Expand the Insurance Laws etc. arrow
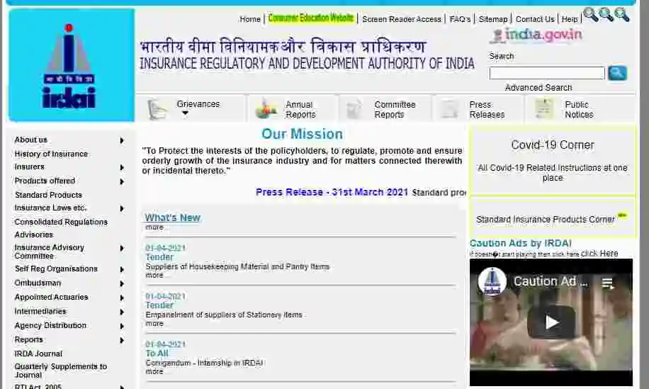Image resolution: width=649 pixels, height=389 pixels. click(122, 208)
